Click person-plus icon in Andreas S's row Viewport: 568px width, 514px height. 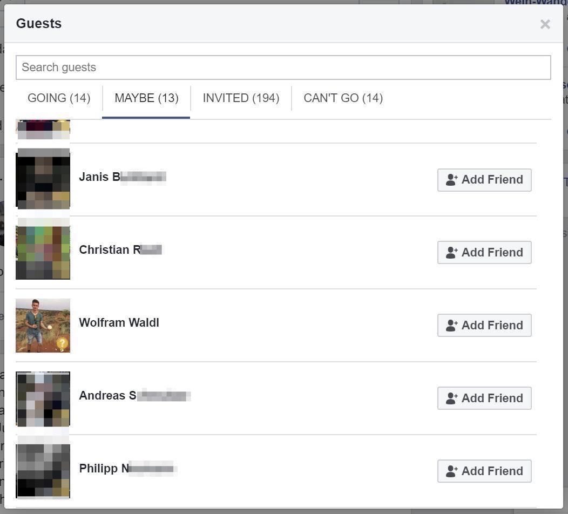tap(451, 398)
